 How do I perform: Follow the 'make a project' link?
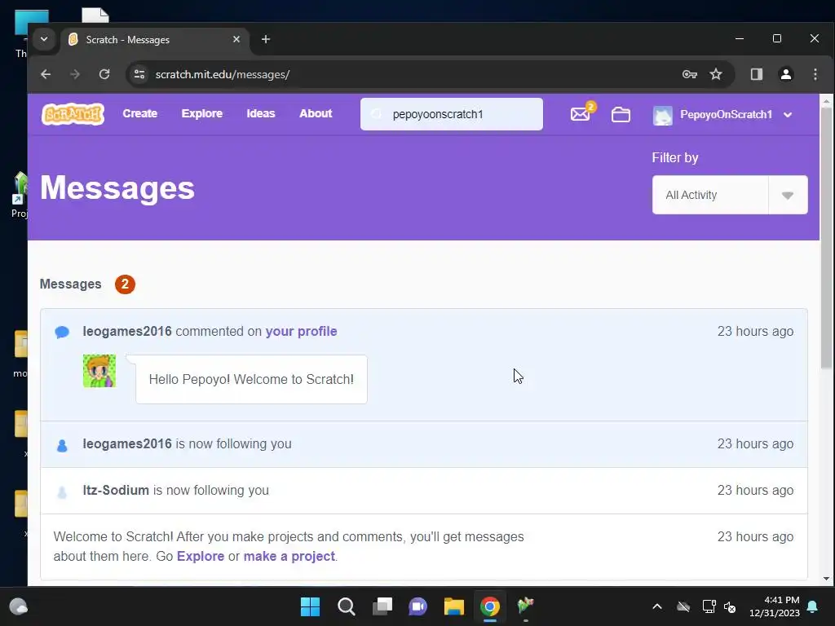click(289, 556)
